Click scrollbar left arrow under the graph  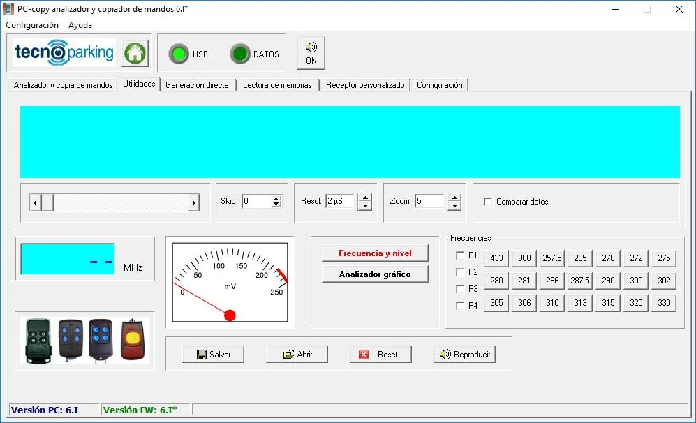(35, 202)
